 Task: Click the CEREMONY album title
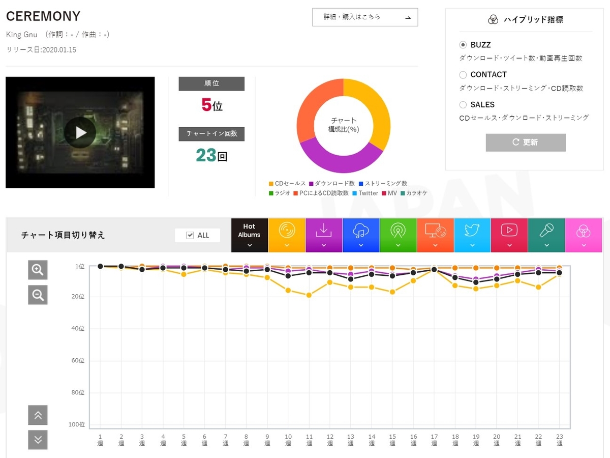coord(43,16)
